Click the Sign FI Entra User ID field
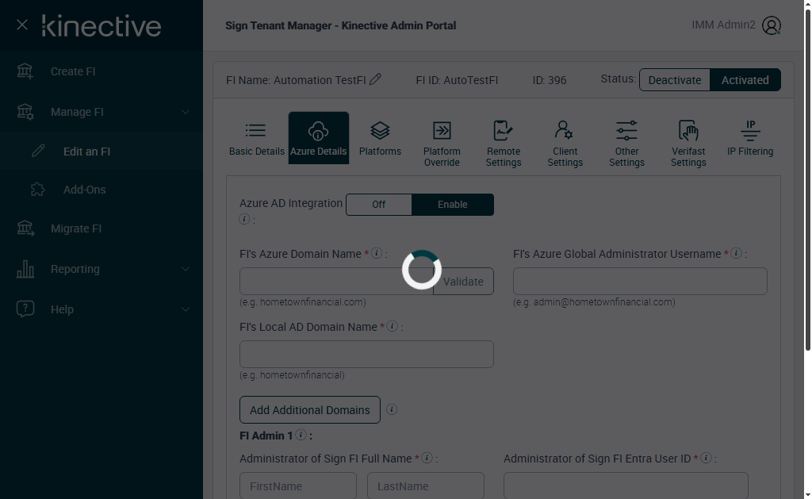 626,486
